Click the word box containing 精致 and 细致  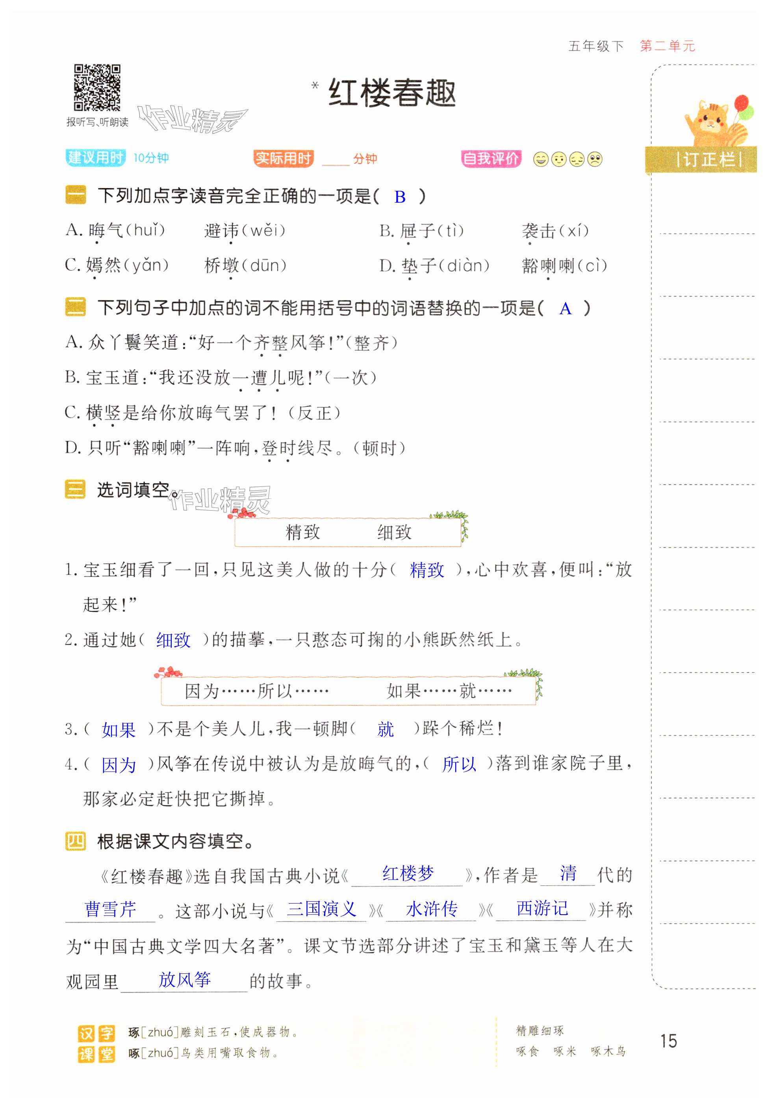click(x=348, y=532)
